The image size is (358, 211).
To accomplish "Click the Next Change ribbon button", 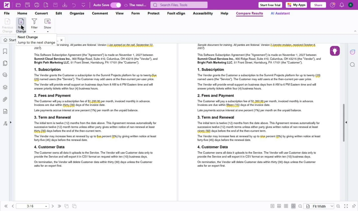I will [x=21, y=25].
